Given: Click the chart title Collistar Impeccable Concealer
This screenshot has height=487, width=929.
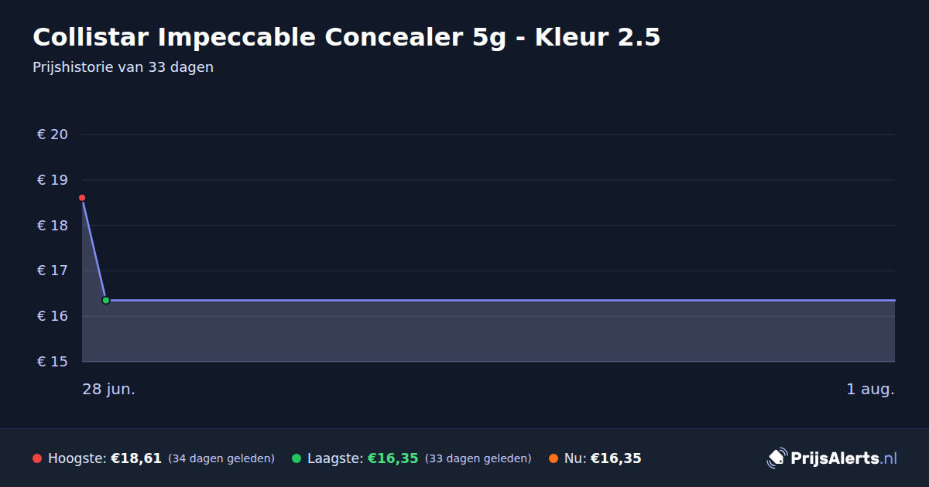Looking at the screenshot, I should pyautogui.click(x=346, y=37).
